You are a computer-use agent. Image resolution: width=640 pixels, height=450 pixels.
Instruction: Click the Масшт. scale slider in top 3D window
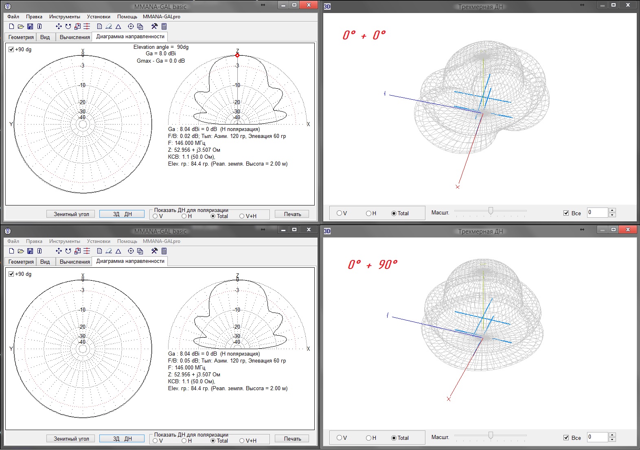[491, 211]
